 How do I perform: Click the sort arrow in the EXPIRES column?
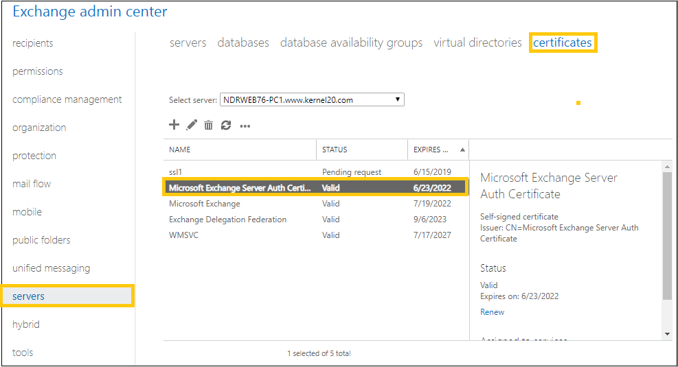tap(462, 150)
